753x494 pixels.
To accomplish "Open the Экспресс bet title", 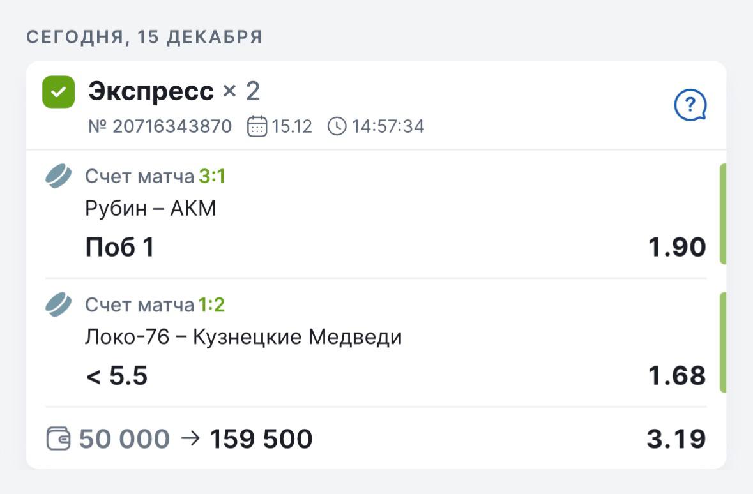I will [151, 92].
